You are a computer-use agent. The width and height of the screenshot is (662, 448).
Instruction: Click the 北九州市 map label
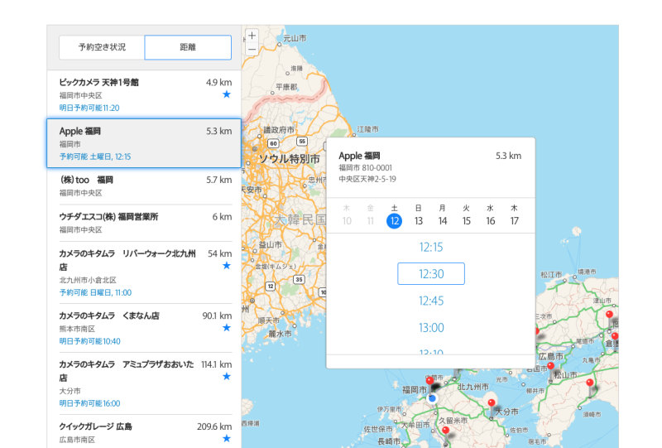(473, 387)
